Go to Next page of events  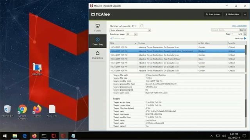[241, 38]
